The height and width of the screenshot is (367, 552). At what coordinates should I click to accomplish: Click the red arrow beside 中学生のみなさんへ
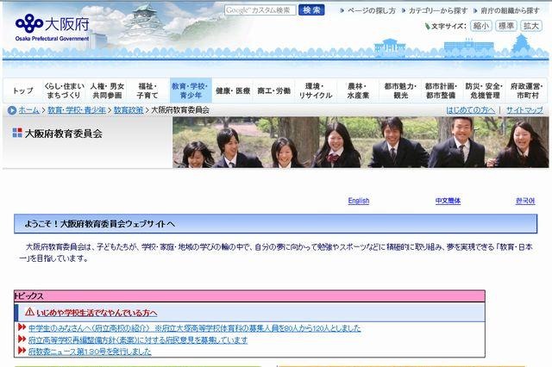point(22,328)
